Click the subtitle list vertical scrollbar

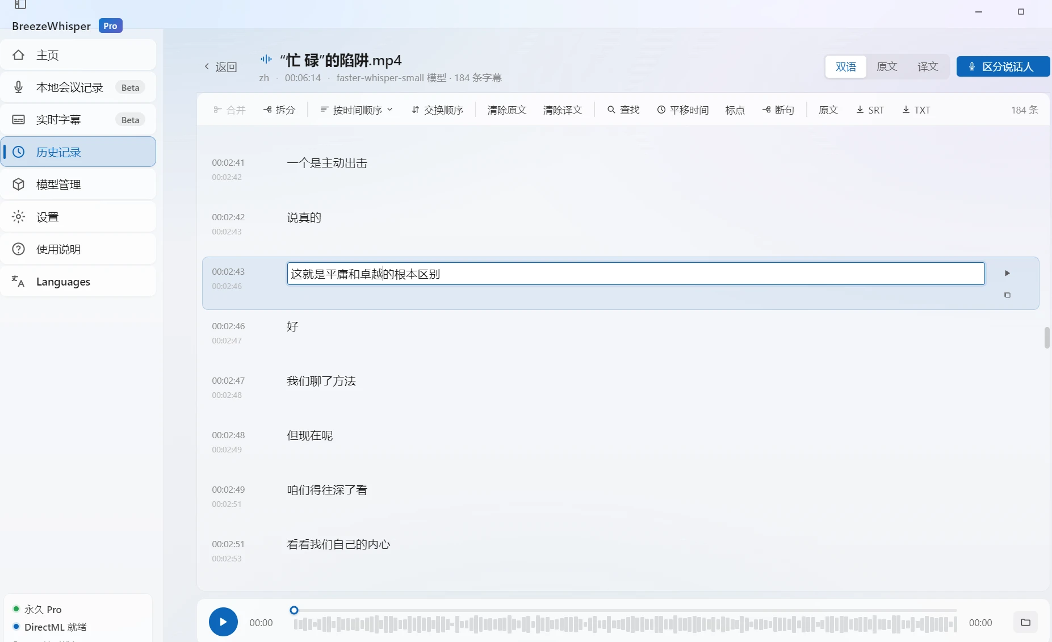tap(1047, 338)
